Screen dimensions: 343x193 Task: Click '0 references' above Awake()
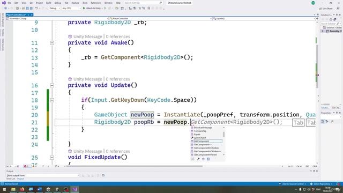[x=118, y=36]
